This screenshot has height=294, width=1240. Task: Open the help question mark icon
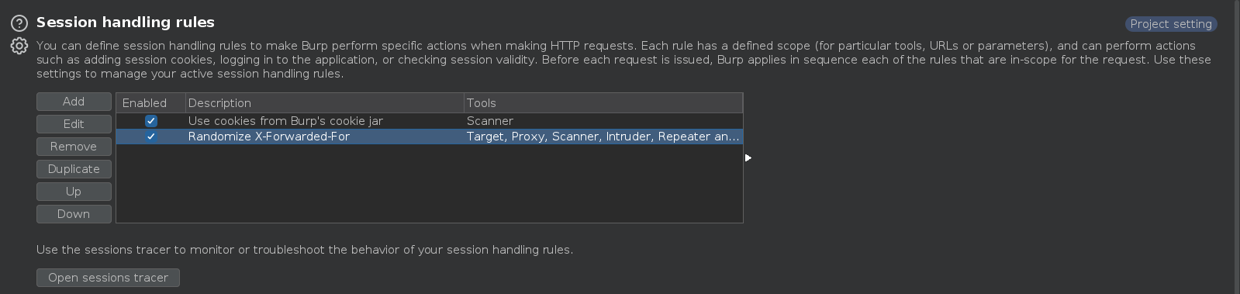tap(19, 23)
